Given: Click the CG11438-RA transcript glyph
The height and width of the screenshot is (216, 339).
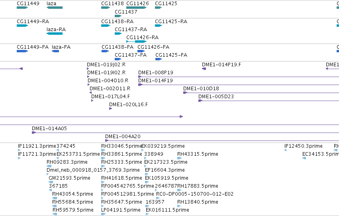Looking at the screenshot, I should [106, 26].
